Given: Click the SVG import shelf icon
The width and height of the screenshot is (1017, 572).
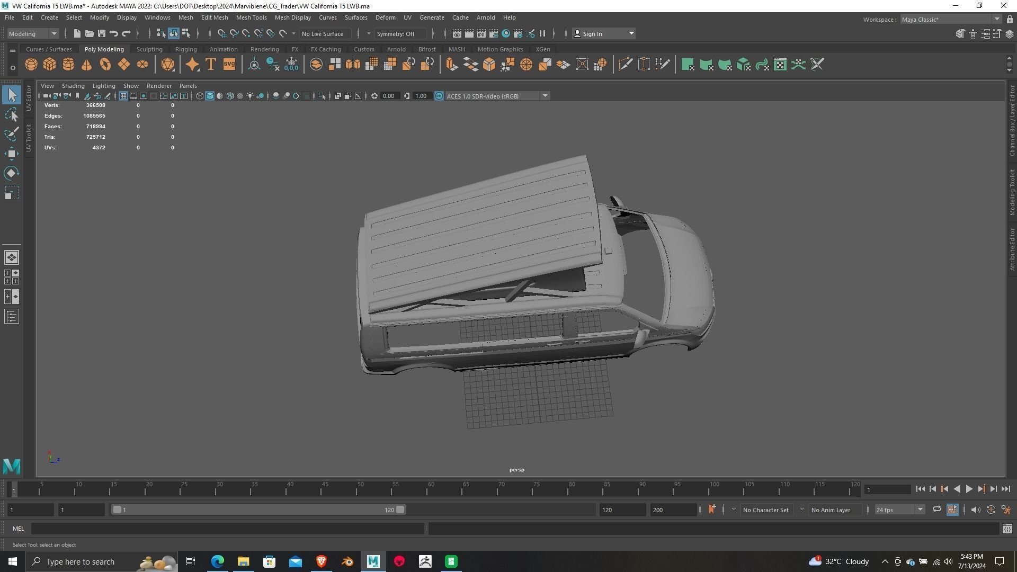Looking at the screenshot, I should pyautogui.click(x=229, y=65).
